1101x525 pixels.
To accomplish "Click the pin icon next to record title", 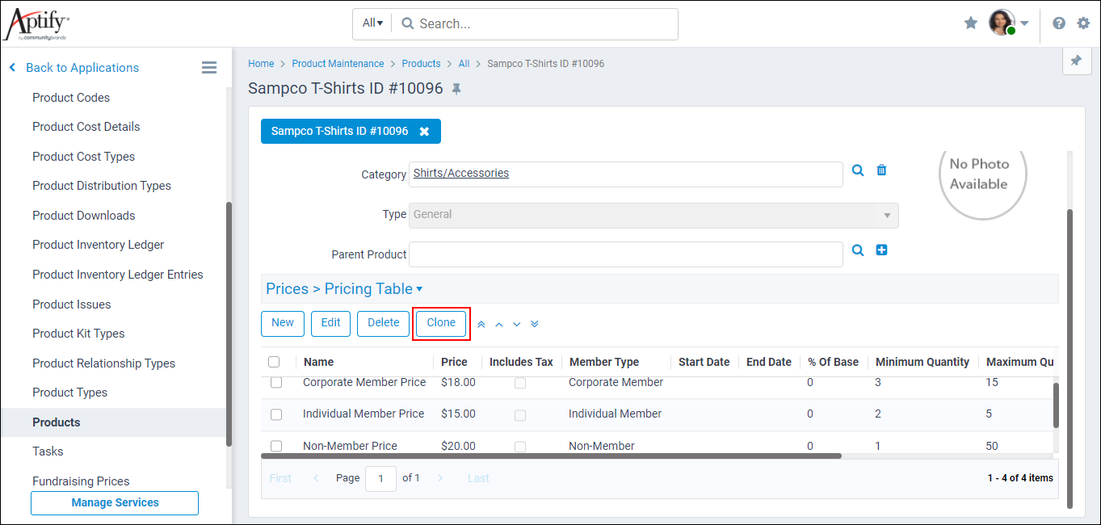I will [x=456, y=89].
